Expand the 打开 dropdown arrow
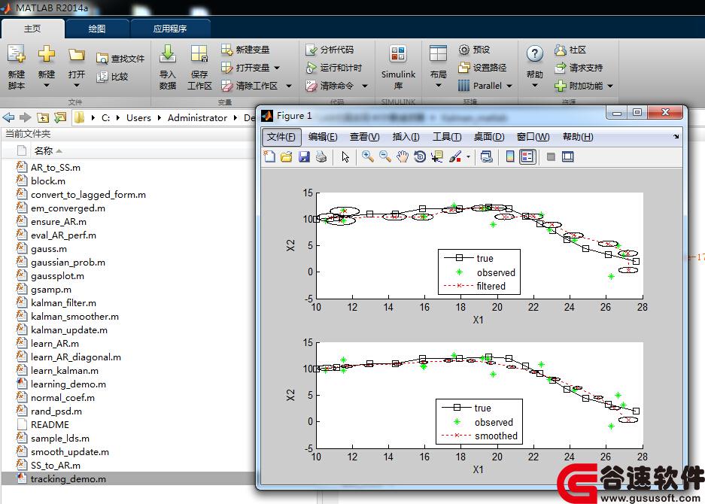 (x=77, y=86)
